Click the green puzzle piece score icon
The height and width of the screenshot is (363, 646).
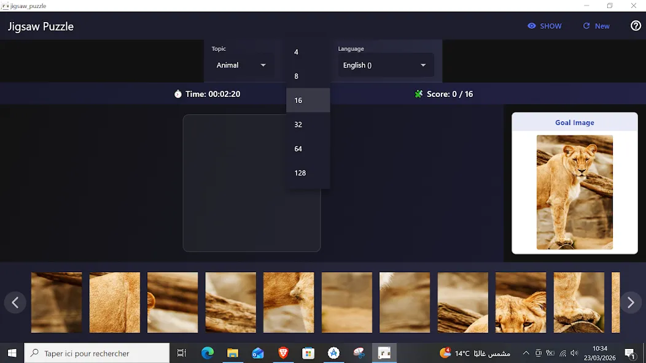tap(419, 94)
